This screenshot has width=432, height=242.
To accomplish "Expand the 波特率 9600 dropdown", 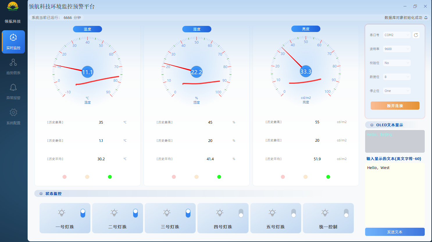I will pos(397,49).
